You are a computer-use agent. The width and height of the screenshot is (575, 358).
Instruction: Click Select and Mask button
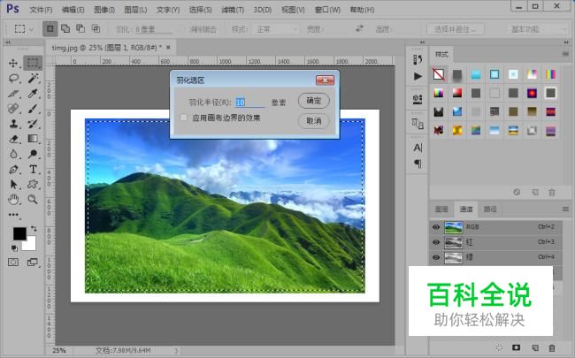click(456, 29)
